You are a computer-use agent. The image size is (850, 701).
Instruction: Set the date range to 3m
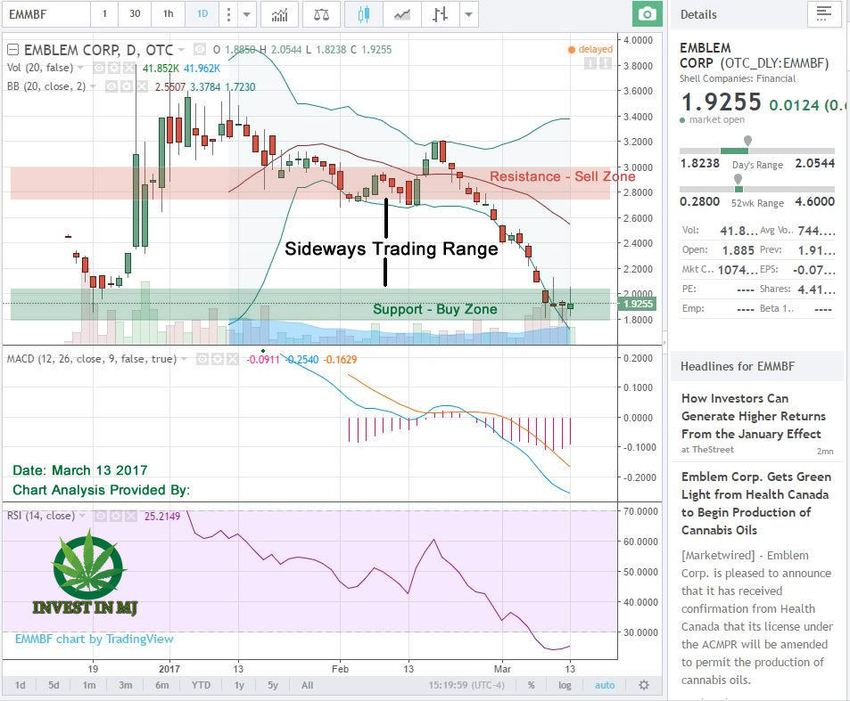coord(125,685)
